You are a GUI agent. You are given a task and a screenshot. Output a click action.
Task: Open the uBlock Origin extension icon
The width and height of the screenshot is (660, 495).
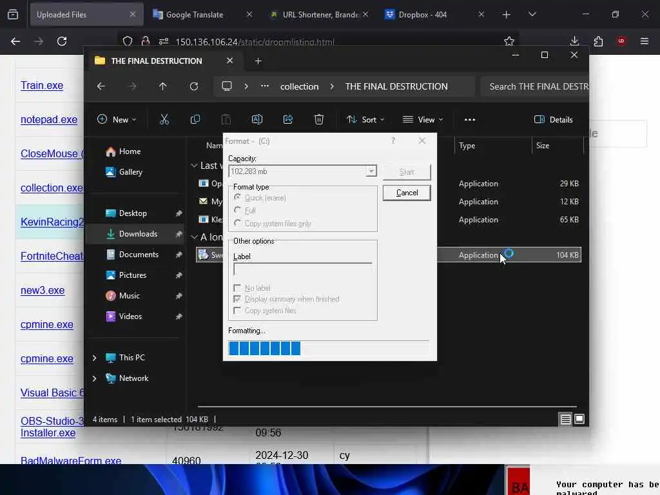click(x=621, y=41)
